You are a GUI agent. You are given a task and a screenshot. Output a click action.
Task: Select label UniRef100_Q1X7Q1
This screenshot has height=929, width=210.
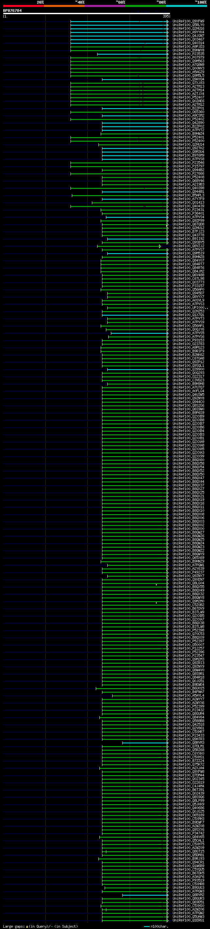(x=188, y=315)
